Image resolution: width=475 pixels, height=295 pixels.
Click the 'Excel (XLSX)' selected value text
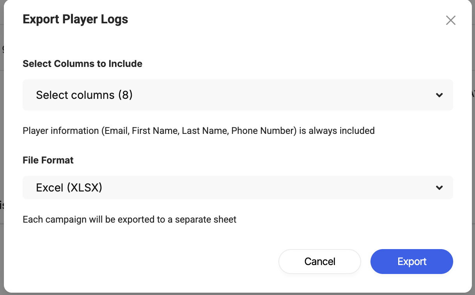tap(69, 188)
